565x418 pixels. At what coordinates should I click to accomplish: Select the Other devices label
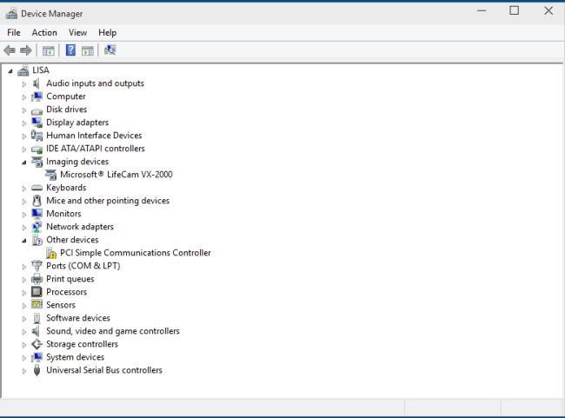pos(72,240)
